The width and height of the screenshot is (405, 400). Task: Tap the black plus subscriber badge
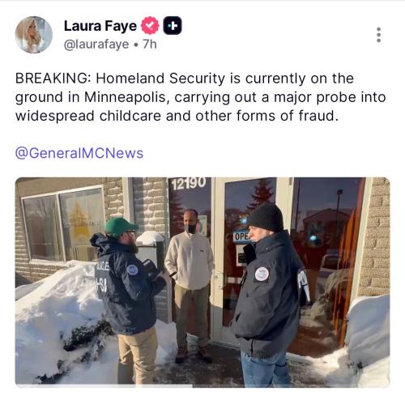click(x=173, y=25)
